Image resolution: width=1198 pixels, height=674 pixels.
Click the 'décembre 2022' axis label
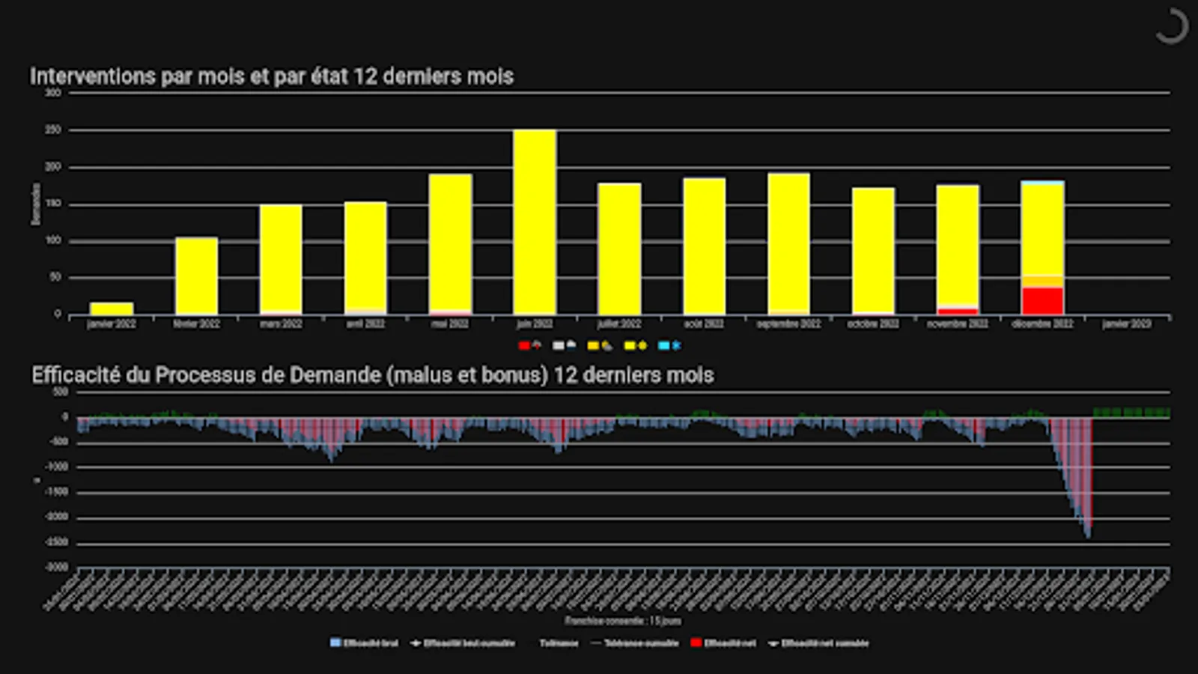click(1042, 324)
